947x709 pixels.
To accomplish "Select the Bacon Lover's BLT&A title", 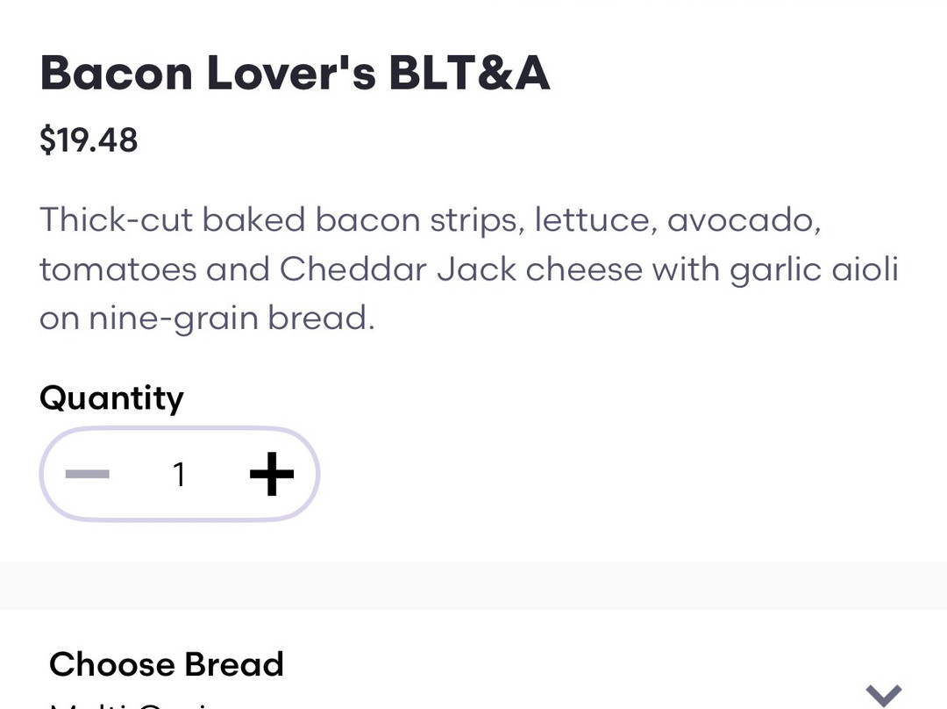I will click(295, 73).
